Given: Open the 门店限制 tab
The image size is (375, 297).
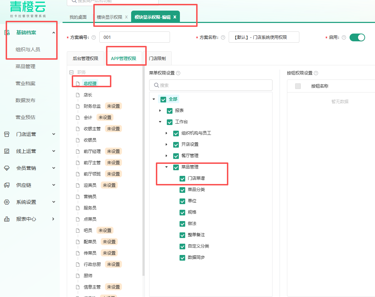Looking at the screenshot, I should point(157,59).
